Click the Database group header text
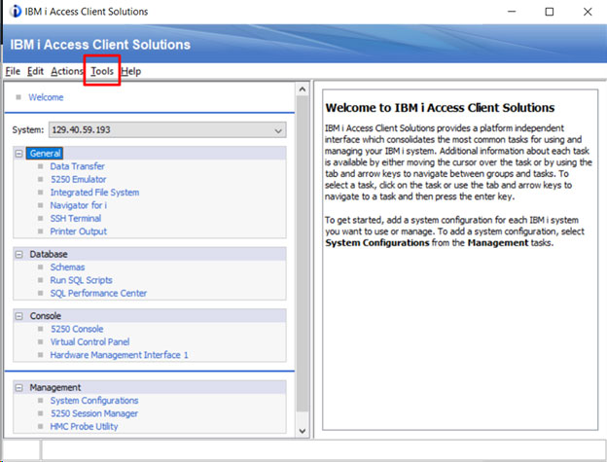The width and height of the screenshot is (607, 462). [49, 254]
